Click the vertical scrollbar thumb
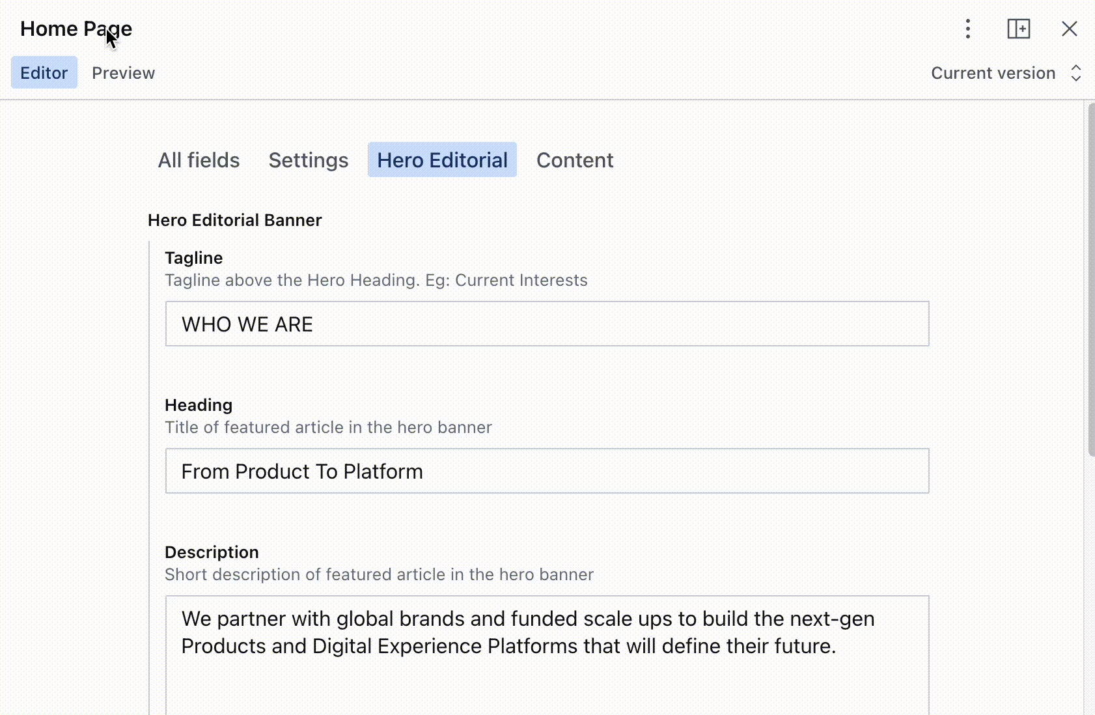Screen dimensions: 1095x715 (1091, 280)
